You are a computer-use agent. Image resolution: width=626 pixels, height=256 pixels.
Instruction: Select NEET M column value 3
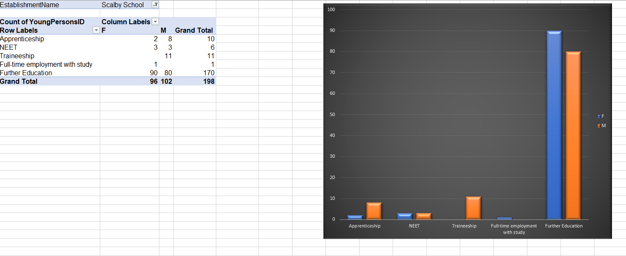166,47
